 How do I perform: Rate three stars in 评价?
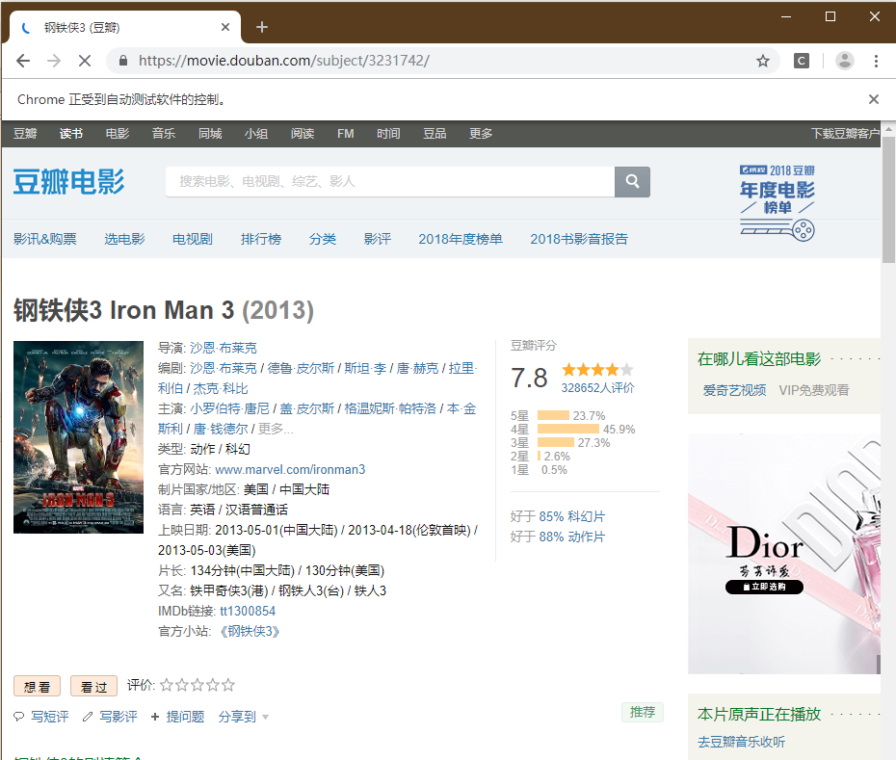(x=198, y=685)
